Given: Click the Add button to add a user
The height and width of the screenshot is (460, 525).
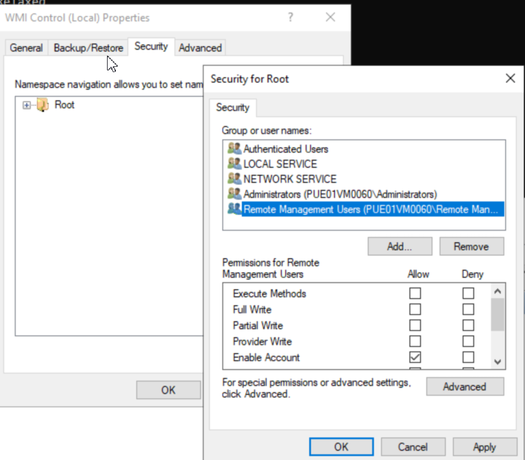Looking at the screenshot, I should tap(400, 246).
